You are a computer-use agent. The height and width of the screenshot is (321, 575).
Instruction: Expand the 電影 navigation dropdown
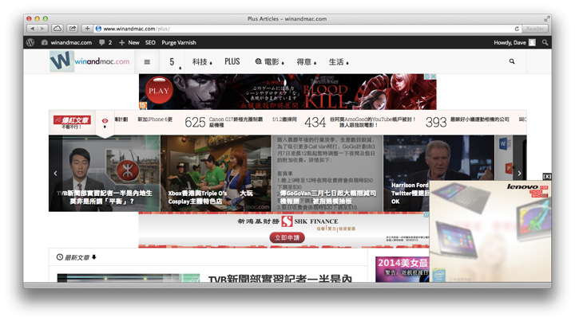[x=268, y=61]
